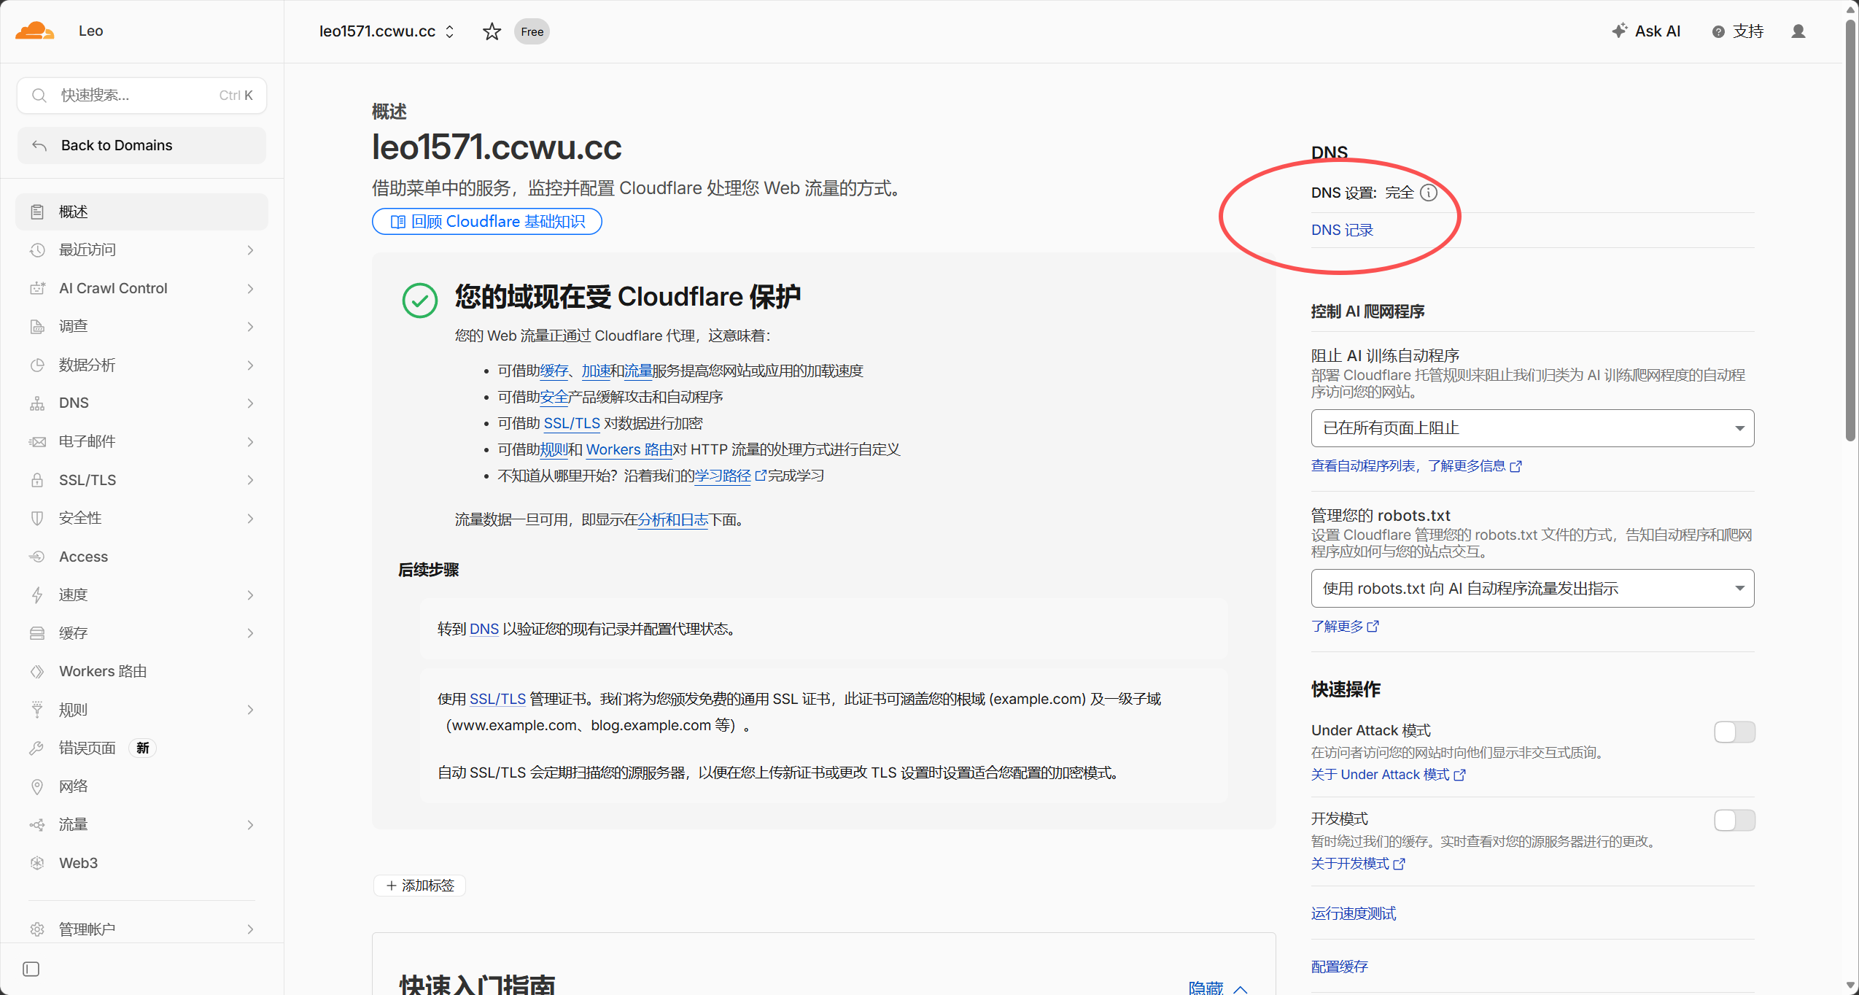This screenshot has height=995, width=1859.
Task: Open the 已在所有页面上阻止 dropdown
Action: (x=1532, y=428)
